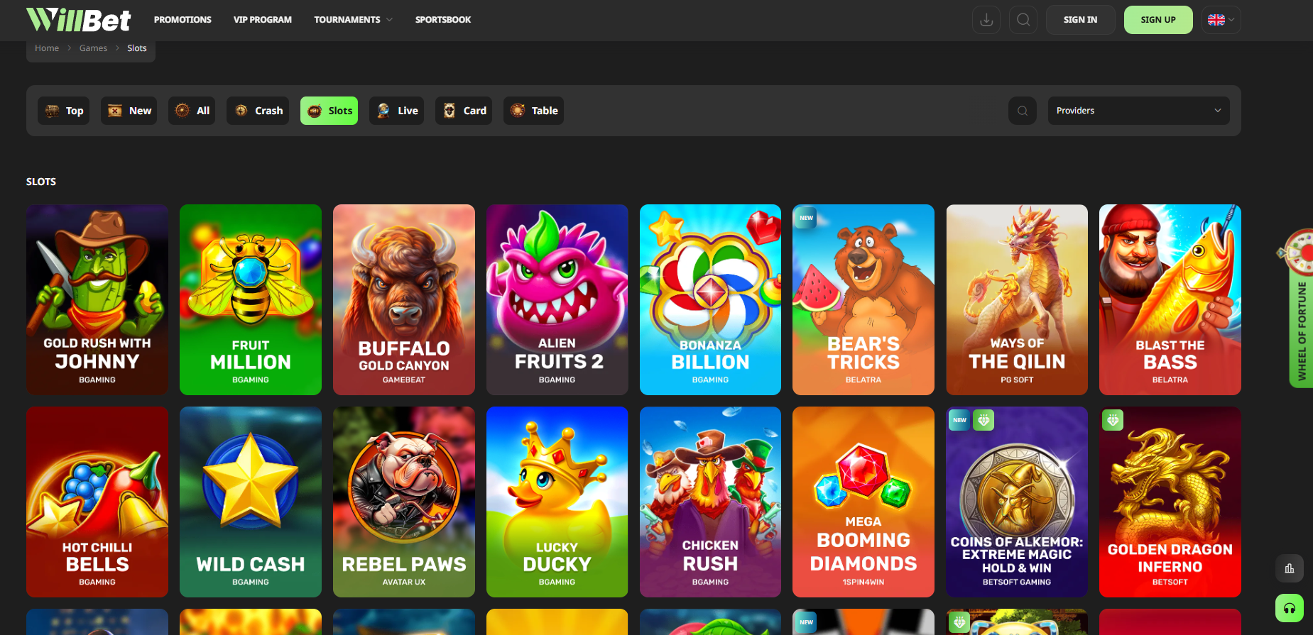Navigate to Games breadcrumb

point(93,48)
